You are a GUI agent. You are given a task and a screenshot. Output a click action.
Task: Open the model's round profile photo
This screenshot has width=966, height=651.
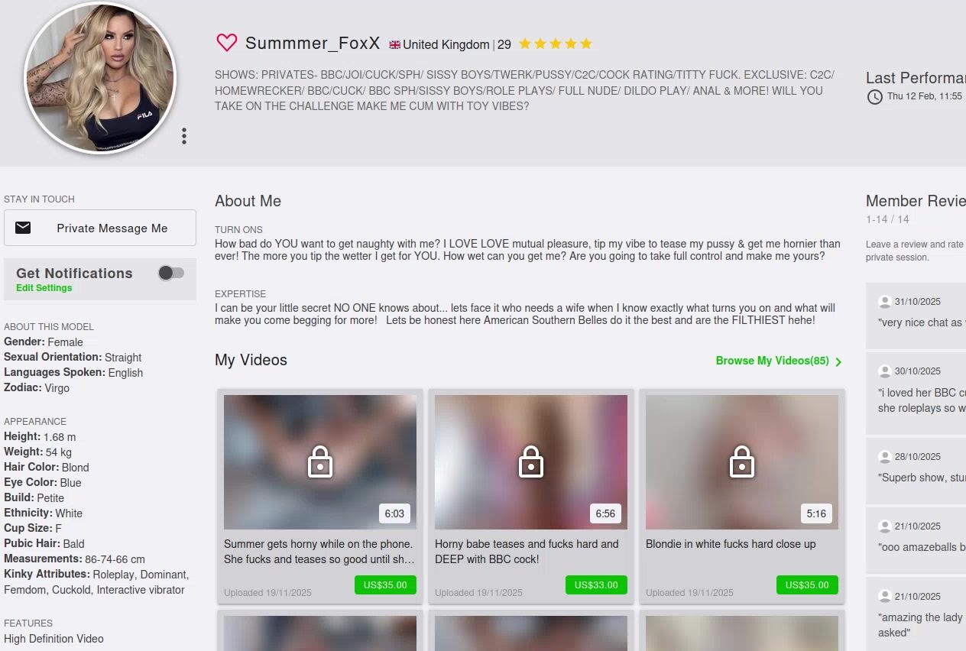[x=100, y=77]
